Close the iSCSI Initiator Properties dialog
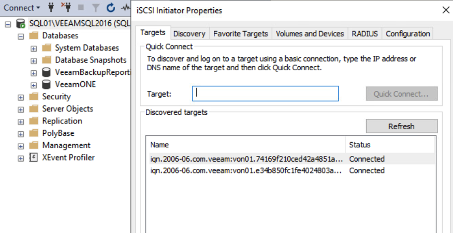This screenshot has height=233, width=453. (x=445, y=10)
